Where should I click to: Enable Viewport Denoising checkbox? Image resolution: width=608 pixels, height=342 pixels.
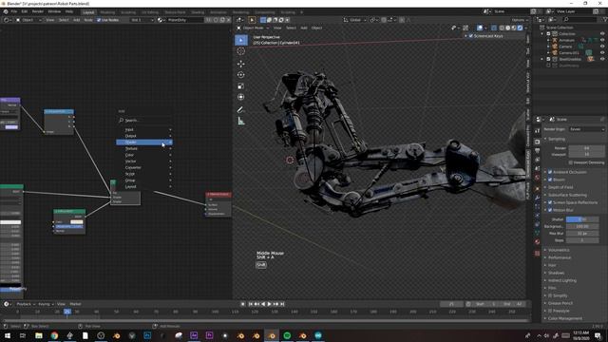pyautogui.click(x=570, y=162)
